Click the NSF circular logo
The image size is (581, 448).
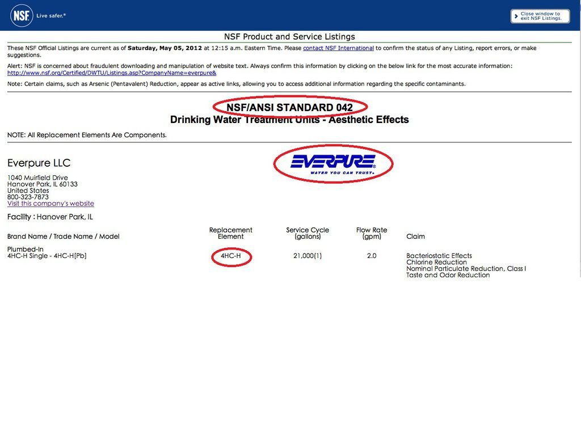22,15
